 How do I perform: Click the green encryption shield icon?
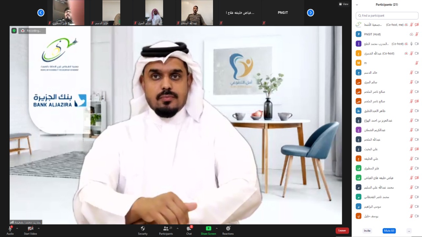pos(14,31)
